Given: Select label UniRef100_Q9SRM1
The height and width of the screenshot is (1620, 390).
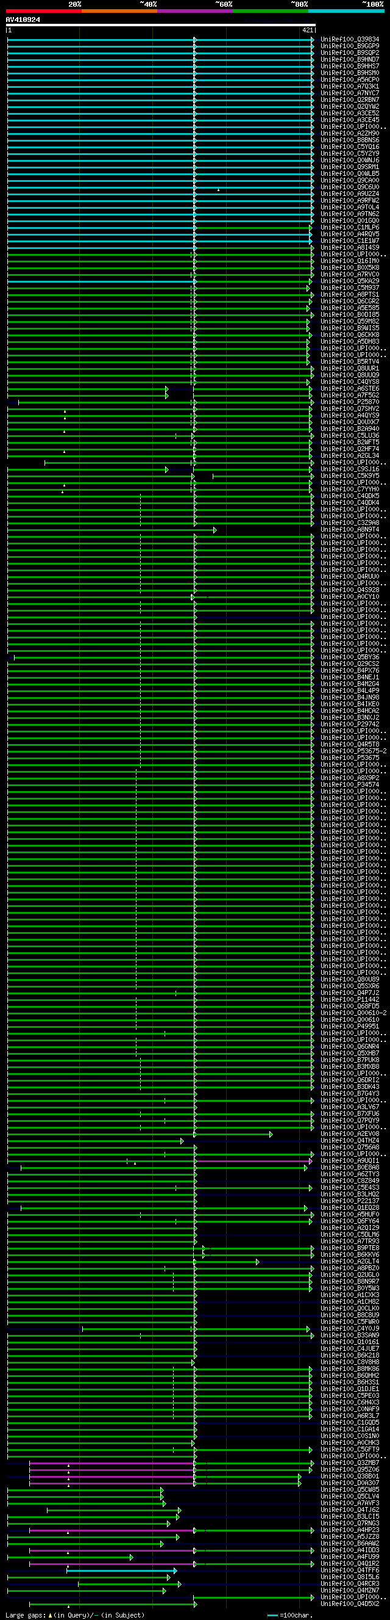Looking at the screenshot, I should [x=350, y=167].
